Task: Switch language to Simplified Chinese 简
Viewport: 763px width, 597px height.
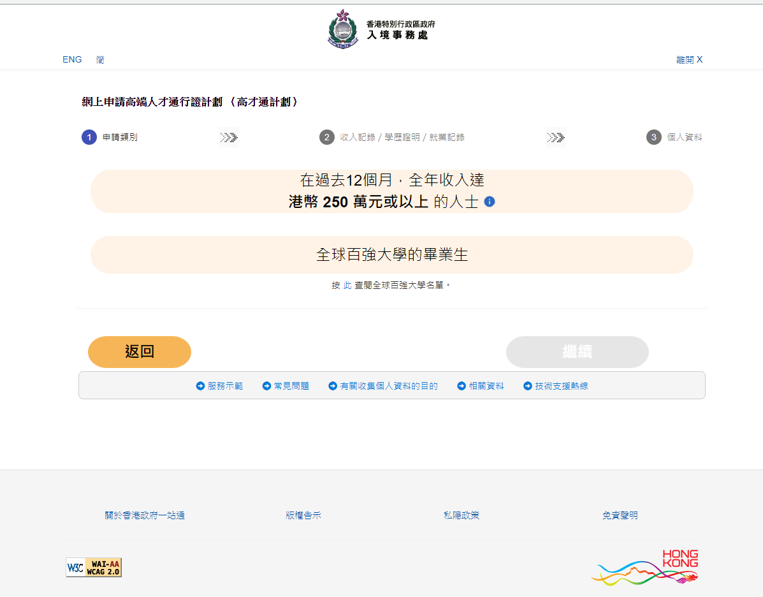Action: coord(100,59)
